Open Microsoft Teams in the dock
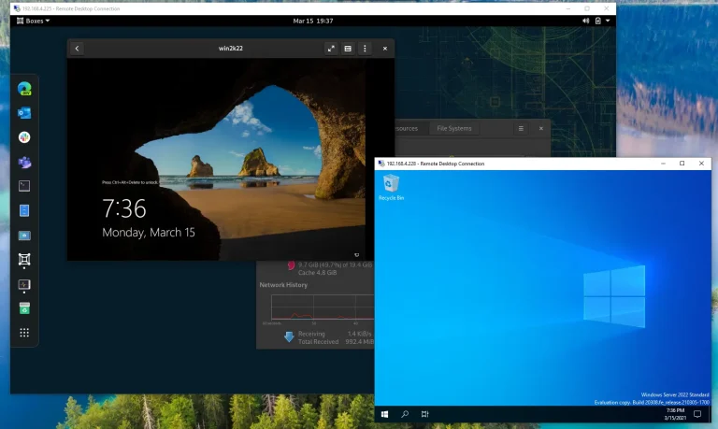The image size is (718, 429). [24, 162]
